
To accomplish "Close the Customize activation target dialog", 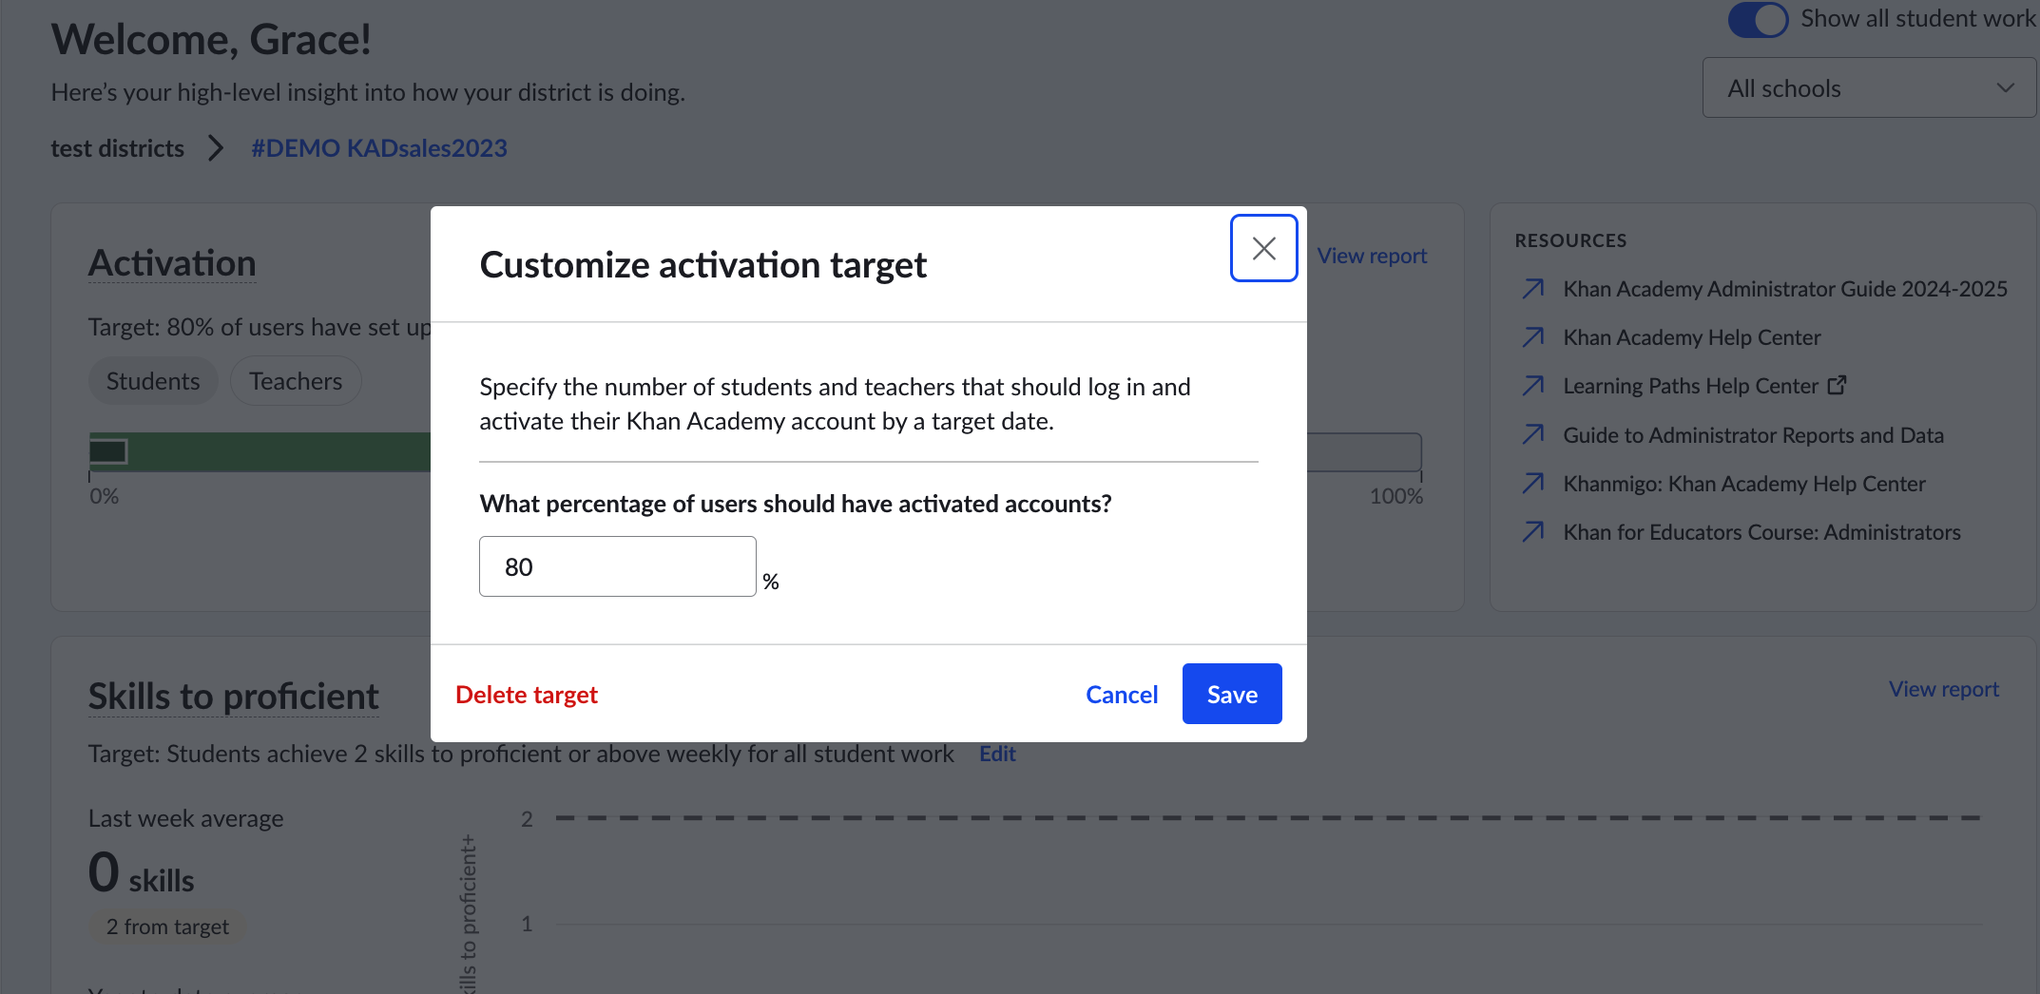I will click(x=1263, y=248).
